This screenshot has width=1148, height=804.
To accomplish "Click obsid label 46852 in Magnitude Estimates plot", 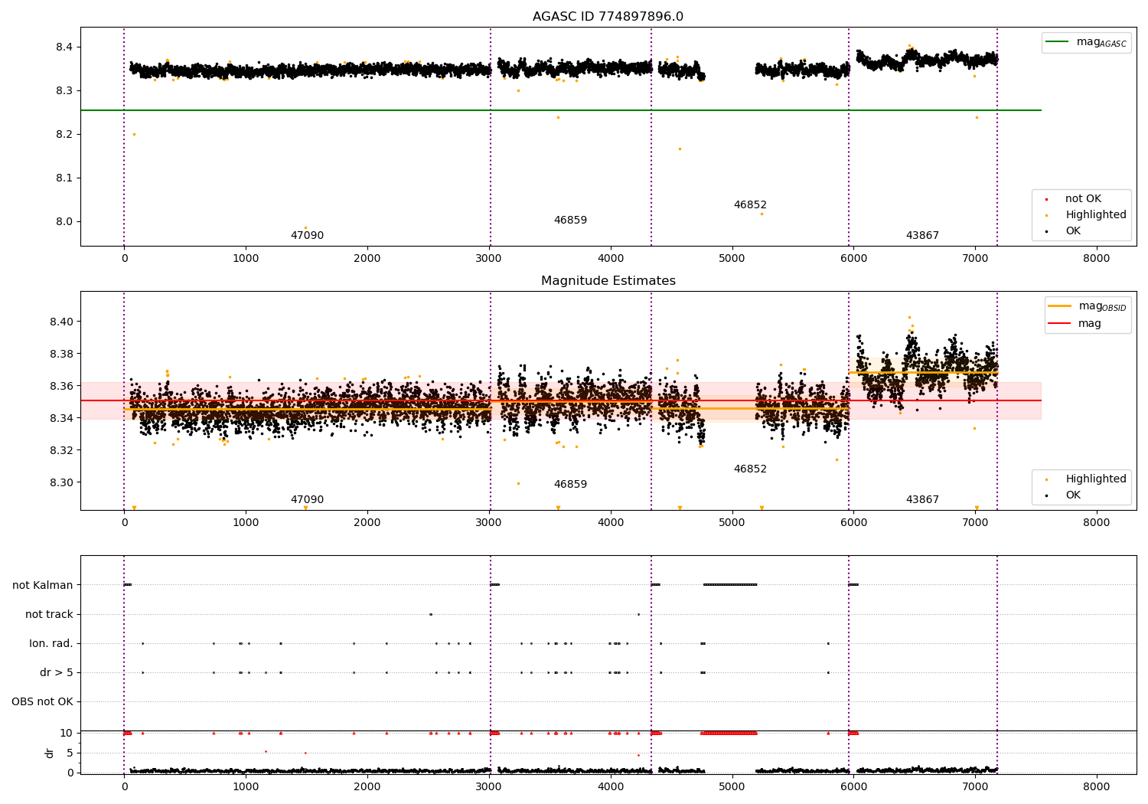I will [750, 469].
